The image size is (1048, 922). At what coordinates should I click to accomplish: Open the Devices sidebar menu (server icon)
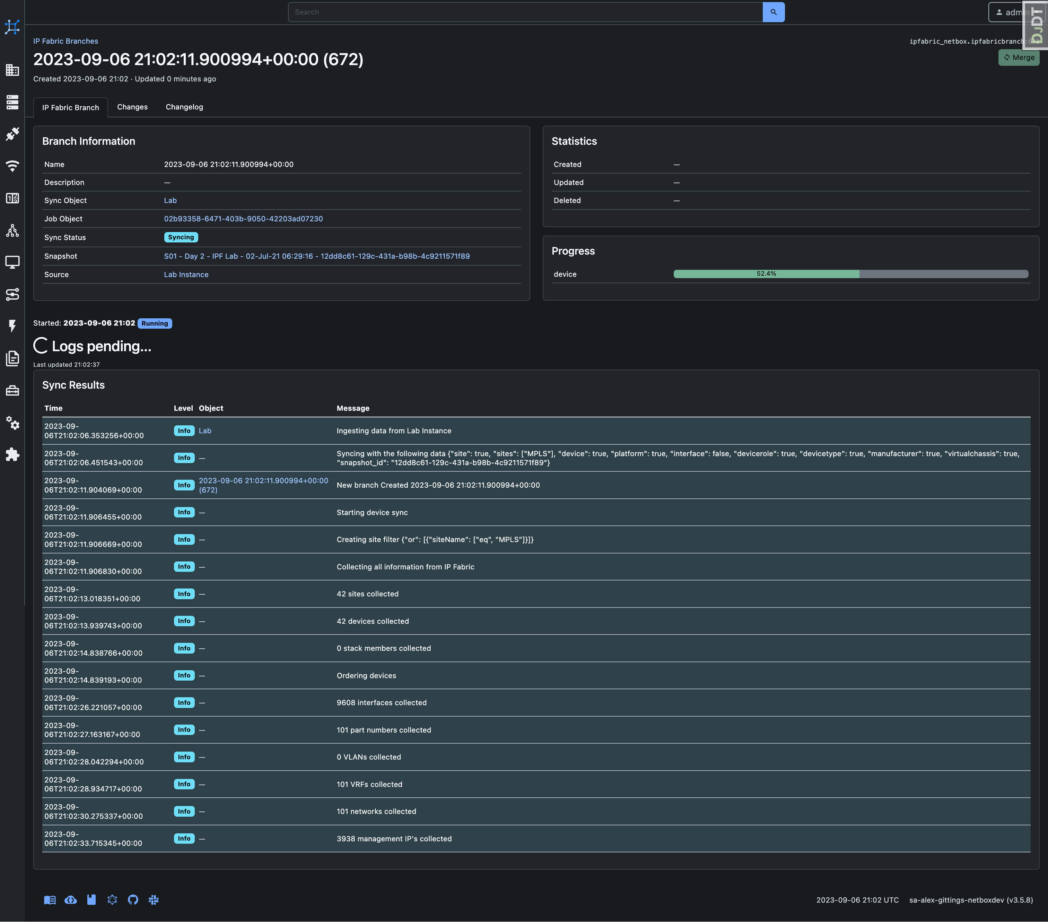(12, 102)
